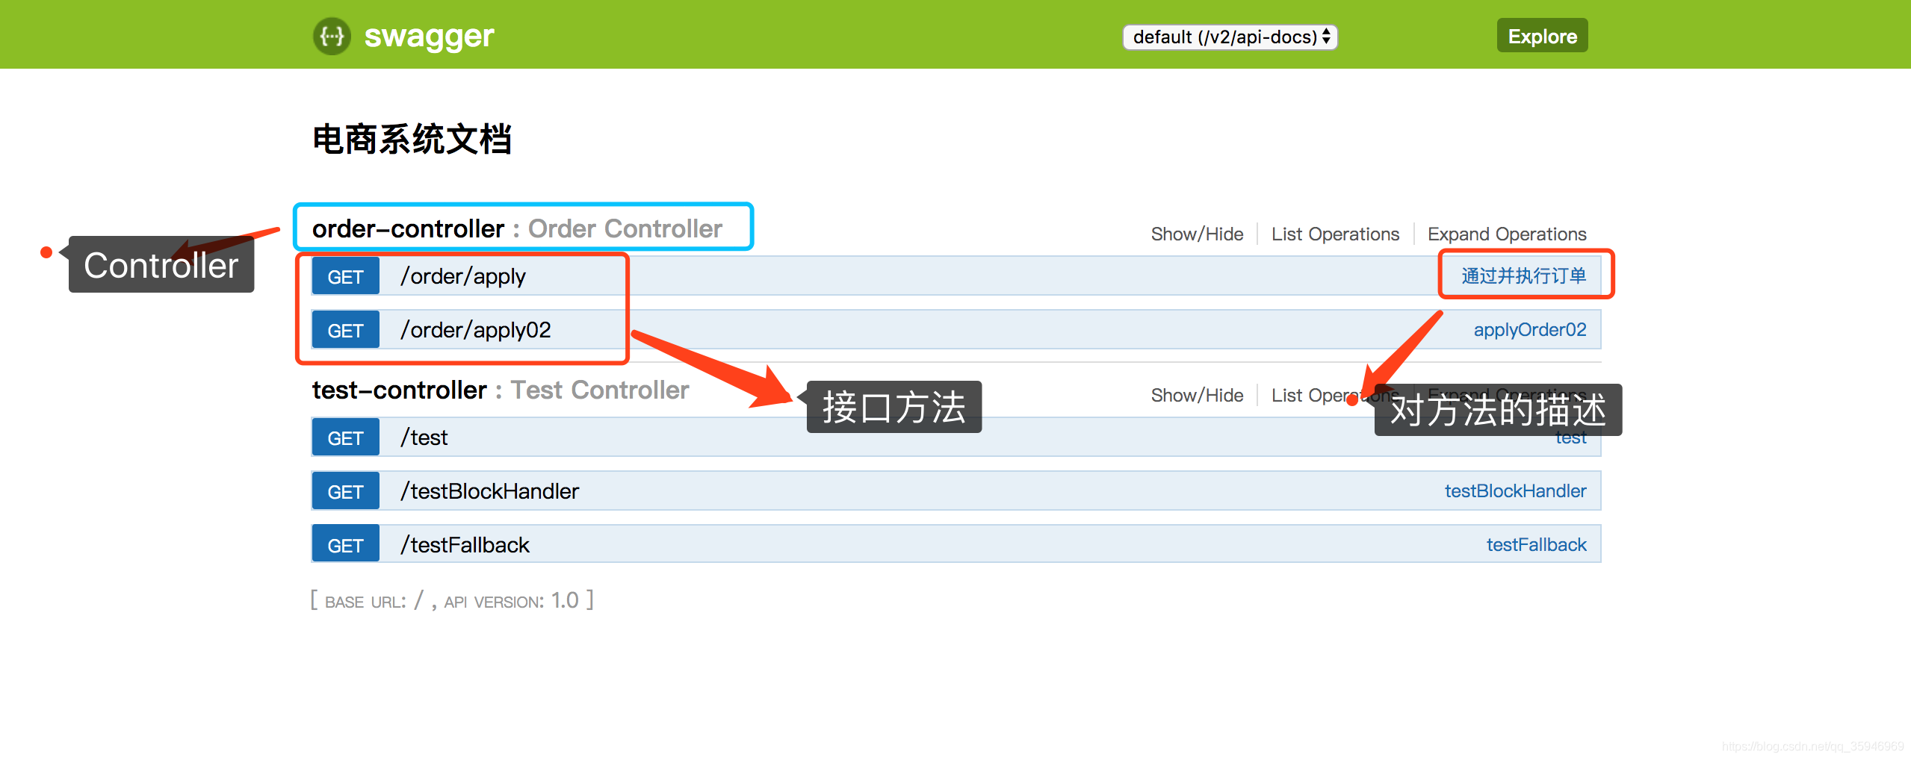Click the swagger title text

(x=429, y=36)
